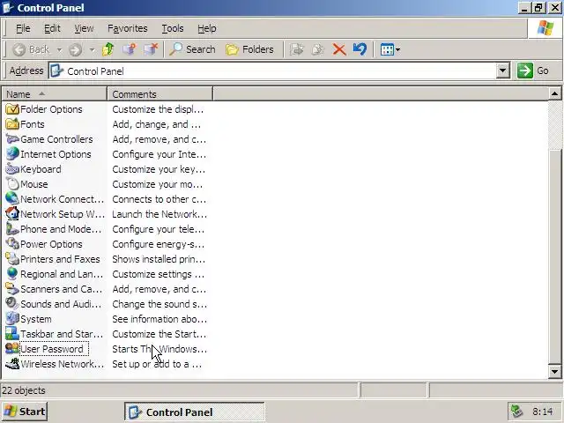Select the Network Setup Wizard icon
Image resolution: width=564 pixels, height=423 pixels.
pyautogui.click(x=12, y=214)
